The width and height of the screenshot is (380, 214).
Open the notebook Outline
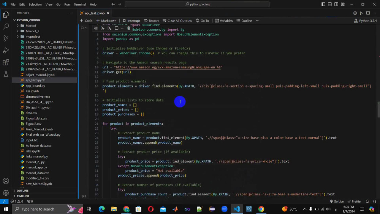click(x=244, y=21)
